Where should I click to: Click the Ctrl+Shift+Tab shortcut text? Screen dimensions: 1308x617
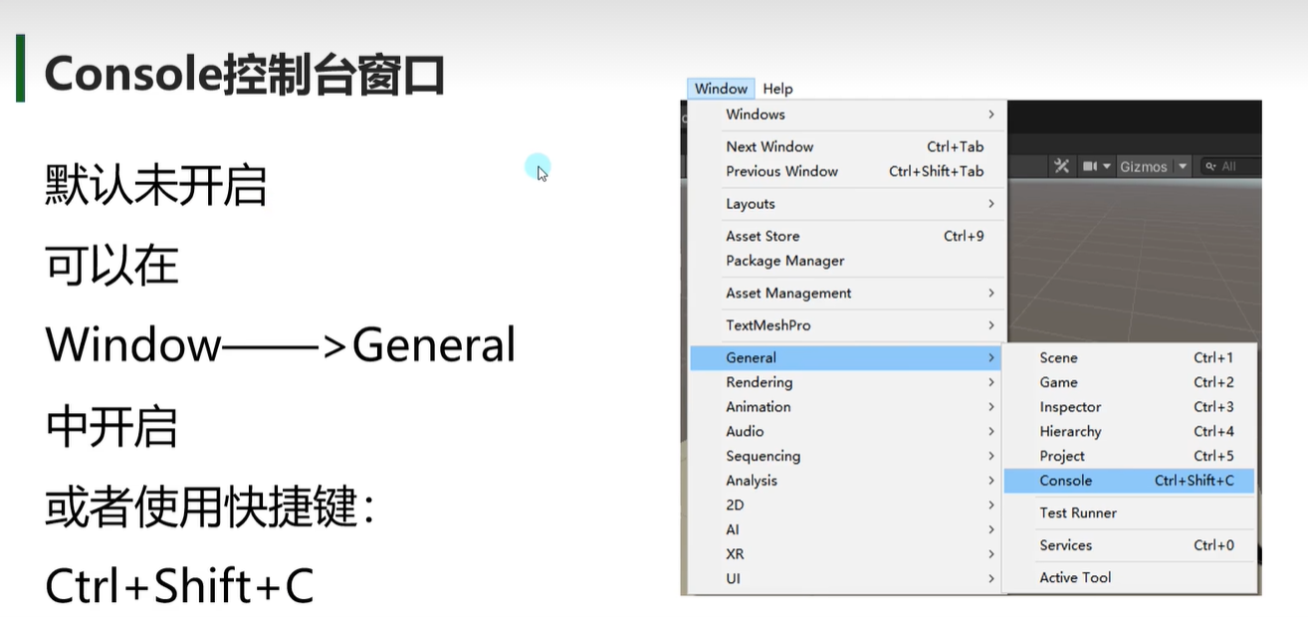[x=936, y=171]
